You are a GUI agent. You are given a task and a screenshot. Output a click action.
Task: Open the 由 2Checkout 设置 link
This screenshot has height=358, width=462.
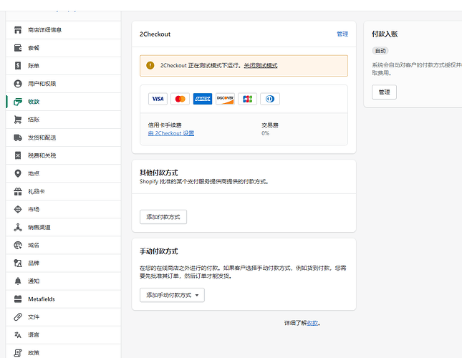click(x=170, y=133)
